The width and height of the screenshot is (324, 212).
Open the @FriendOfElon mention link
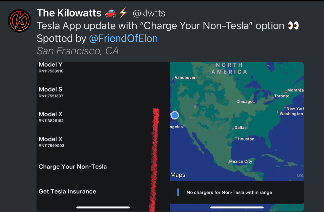(123, 38)
